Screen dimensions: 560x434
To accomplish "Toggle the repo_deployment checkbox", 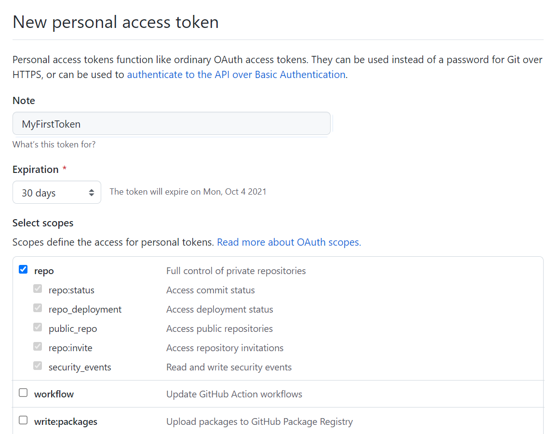I will pos(38,308).
